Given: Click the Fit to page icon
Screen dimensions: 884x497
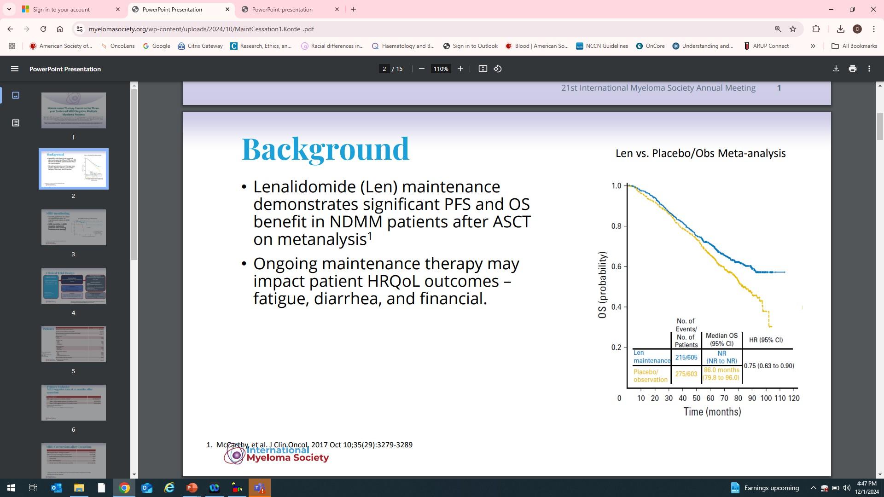Looking at the screenshot, I should coord(483,69).
